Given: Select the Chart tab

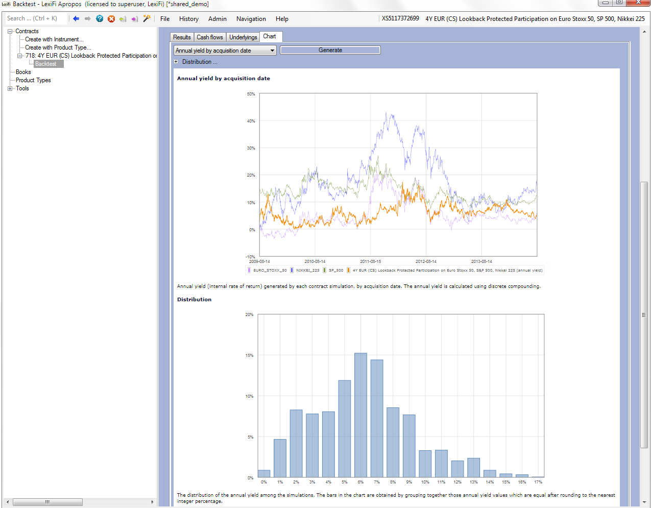Looking at the screenshot, I should [270, 36].
